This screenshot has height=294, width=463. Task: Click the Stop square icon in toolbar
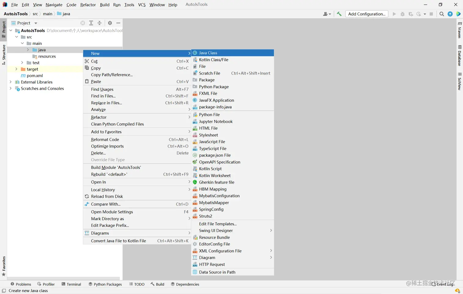[431, 14]
